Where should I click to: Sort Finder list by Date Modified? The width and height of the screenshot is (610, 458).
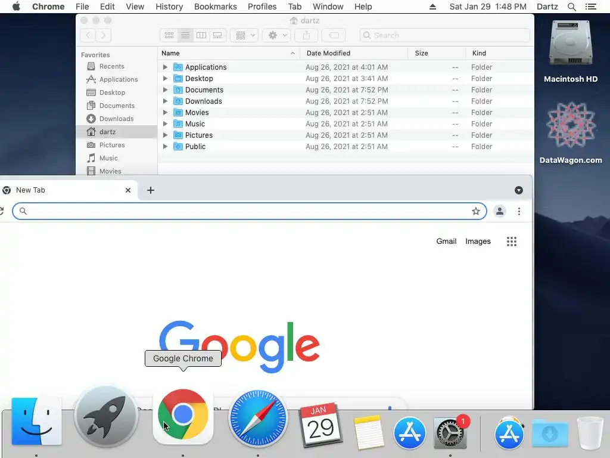(x=354, y=53)
